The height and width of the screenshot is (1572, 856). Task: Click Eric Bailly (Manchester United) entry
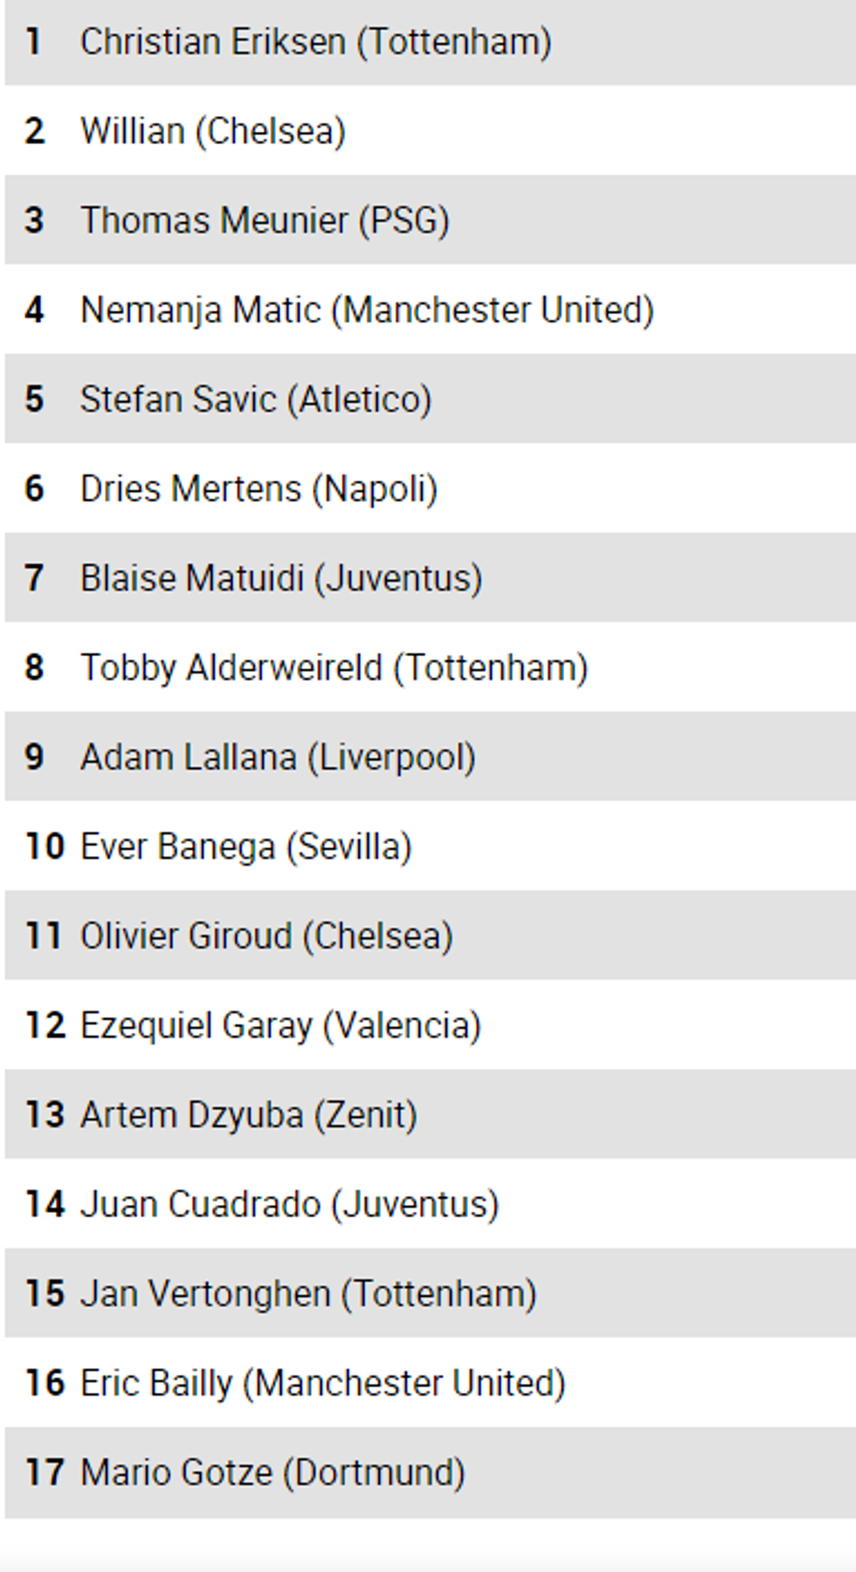coord(323,1383)
